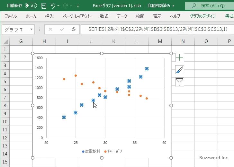Switch to the 挿入 tab
234x167 pixels.
pyautogui.click(x=50, y=16)
